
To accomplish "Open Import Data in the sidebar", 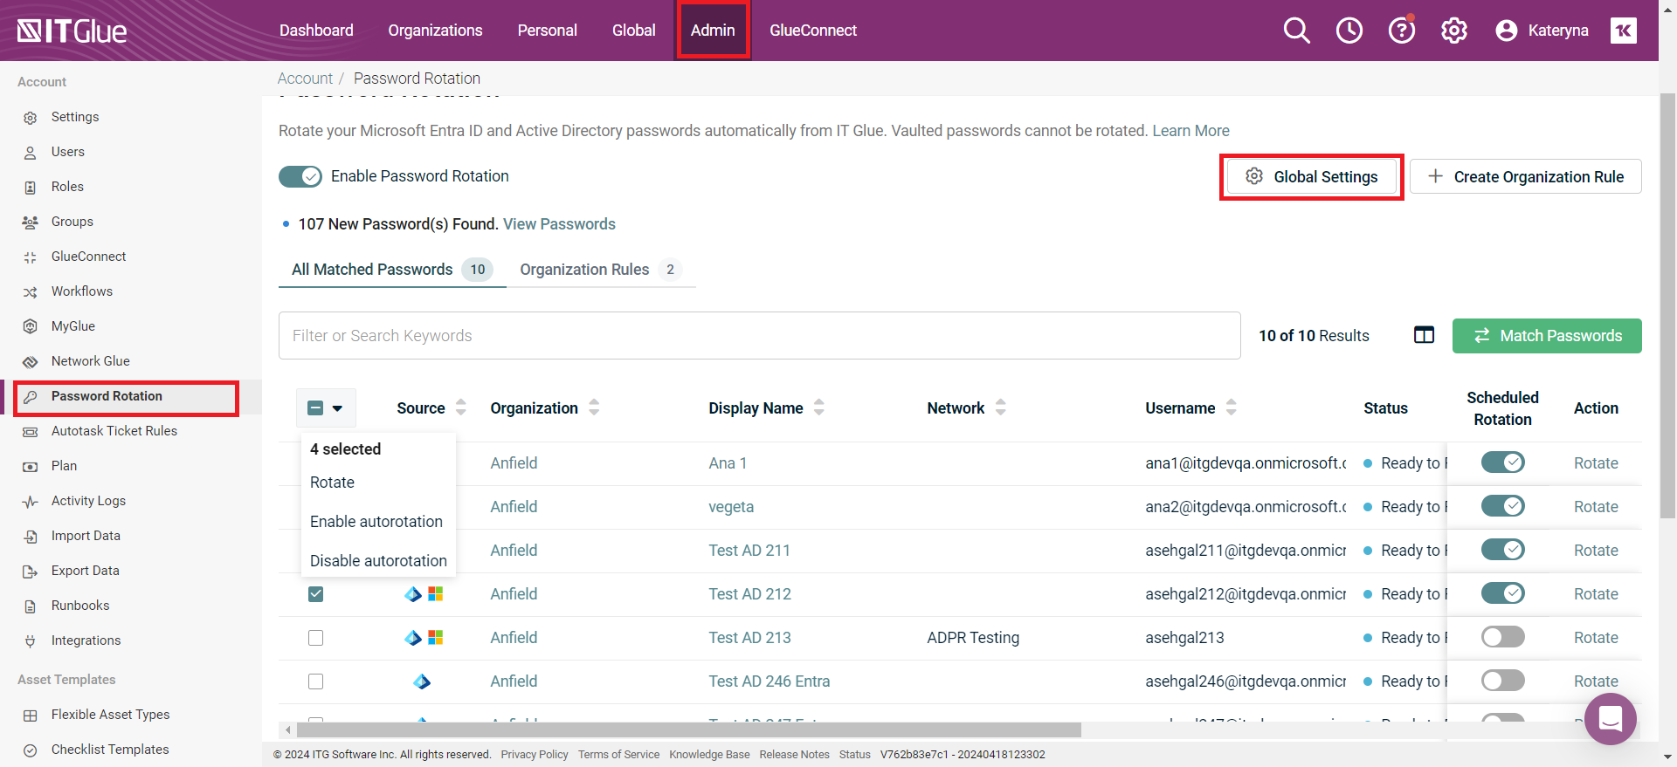I will [x=86, y=536].
